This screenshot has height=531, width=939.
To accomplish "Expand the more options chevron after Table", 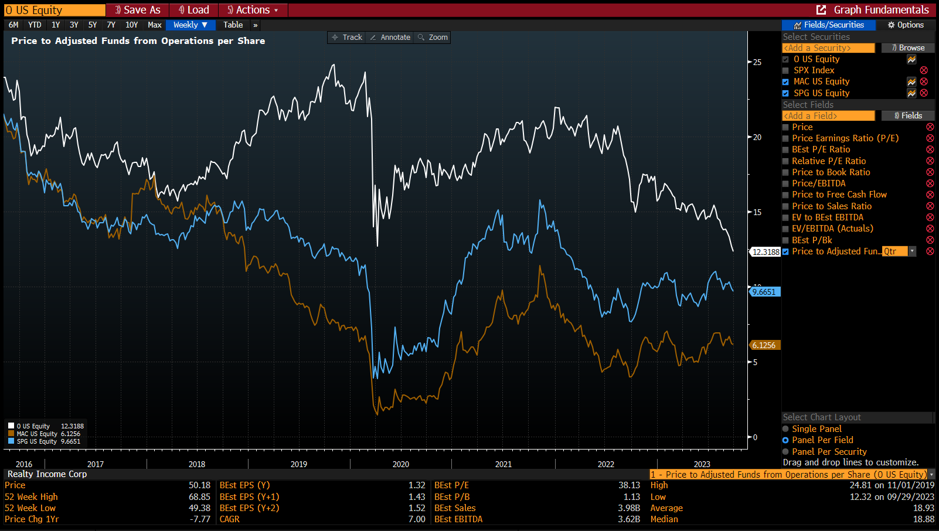I will tap(256, 25).
